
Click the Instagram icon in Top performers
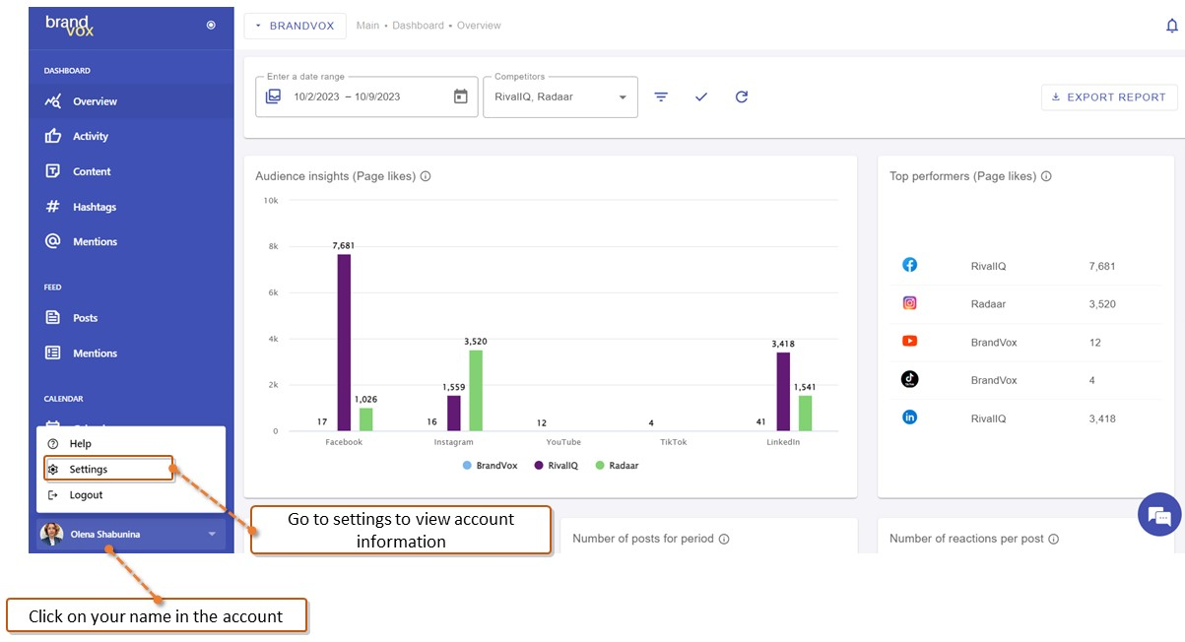click(x=910, y=303)
